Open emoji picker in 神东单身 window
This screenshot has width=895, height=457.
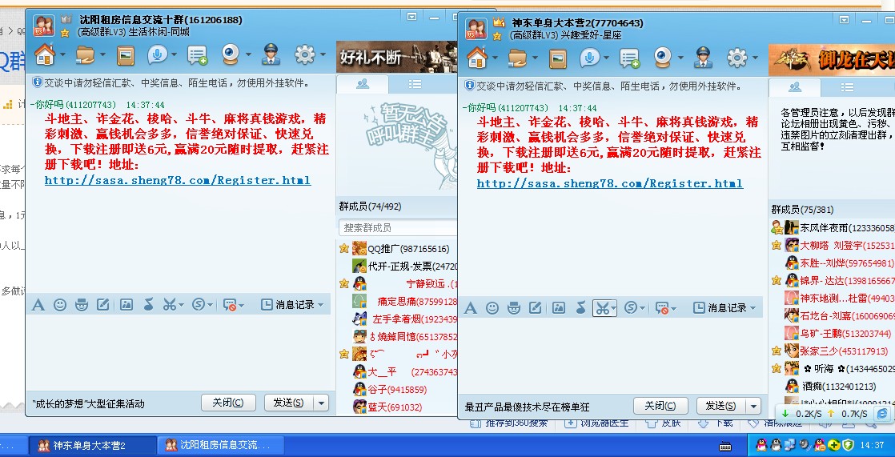[492, 308]
